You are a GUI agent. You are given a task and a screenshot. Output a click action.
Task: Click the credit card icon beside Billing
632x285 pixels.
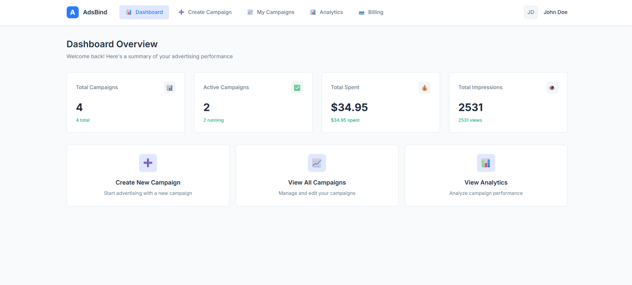pos(362,13)
